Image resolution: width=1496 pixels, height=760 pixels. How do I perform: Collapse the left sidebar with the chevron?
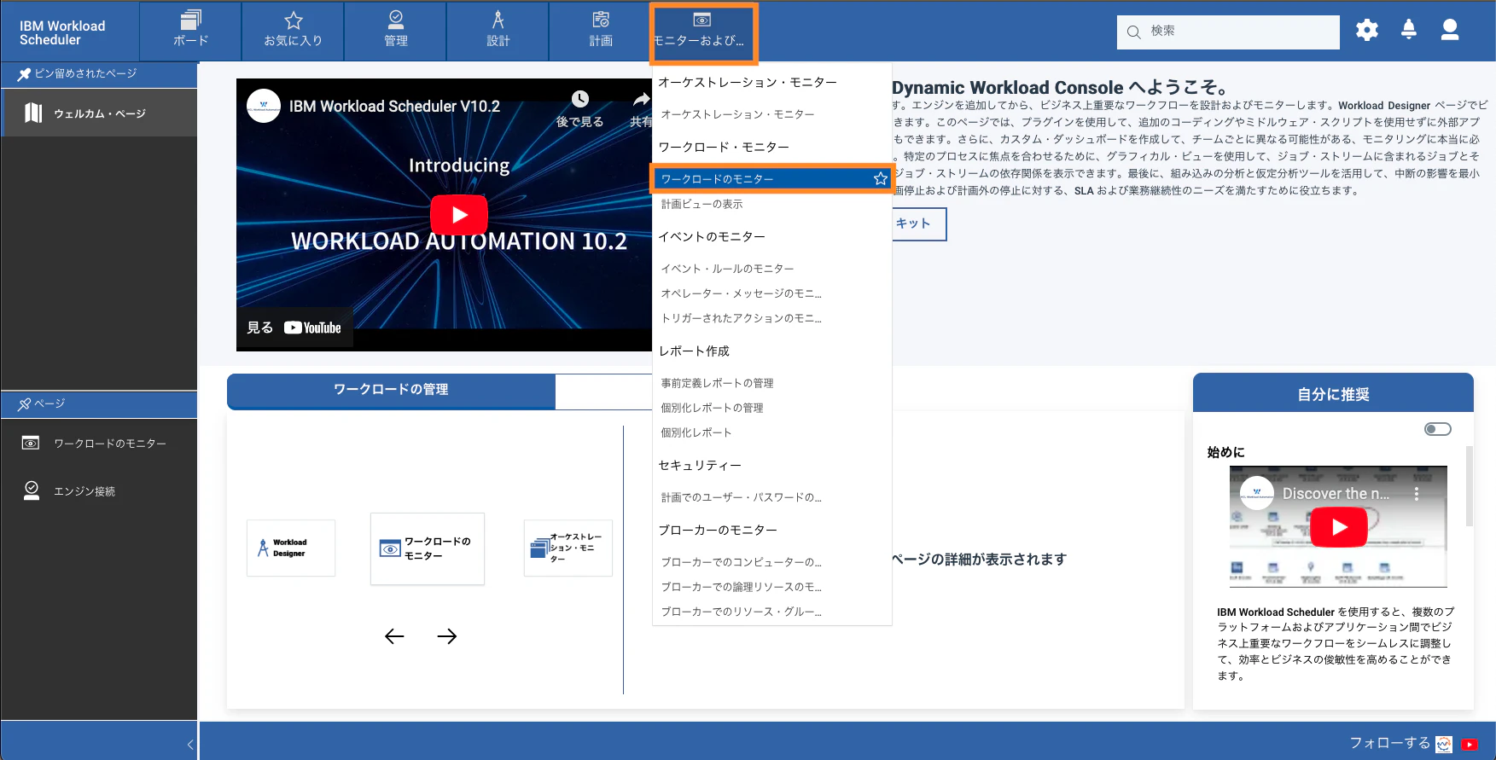click(190, 745)
